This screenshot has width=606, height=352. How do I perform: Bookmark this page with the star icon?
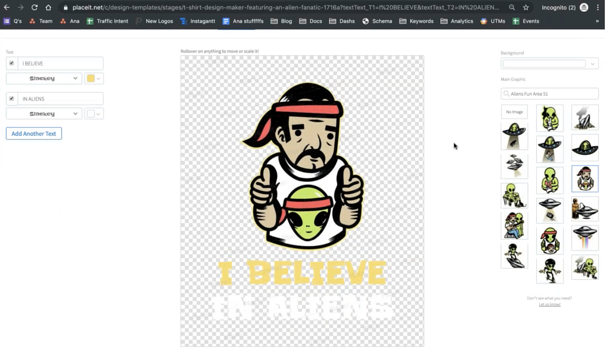(526, 8)
